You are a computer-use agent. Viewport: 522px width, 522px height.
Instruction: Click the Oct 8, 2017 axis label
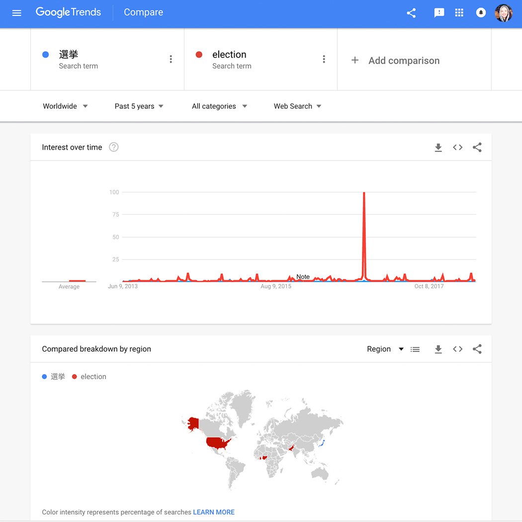429,286
